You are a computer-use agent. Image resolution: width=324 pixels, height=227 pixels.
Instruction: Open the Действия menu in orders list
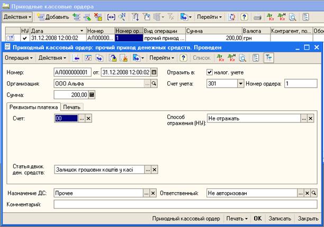click(16, 17)
